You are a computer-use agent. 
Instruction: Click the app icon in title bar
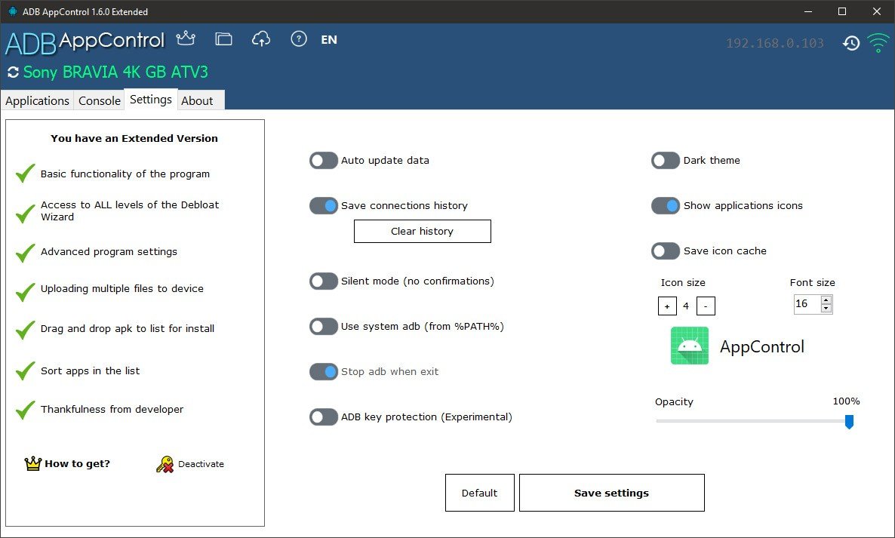click(x=12, y=11)
